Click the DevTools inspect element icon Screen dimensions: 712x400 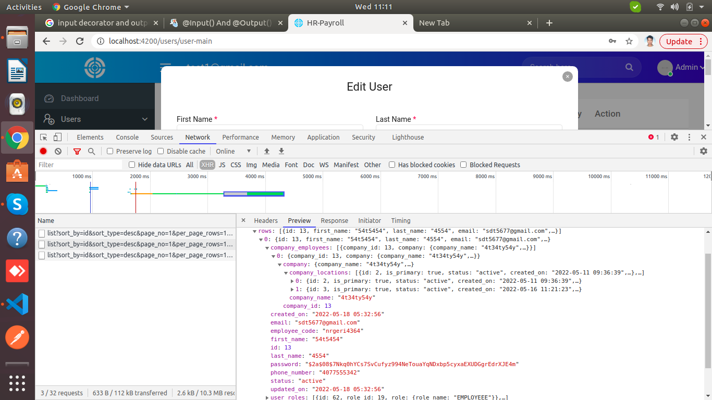point(44,137)
